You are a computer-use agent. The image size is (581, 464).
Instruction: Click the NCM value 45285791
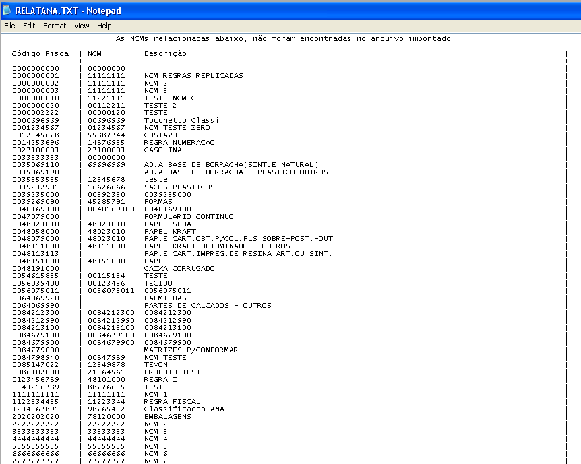[x=106, y=201]
